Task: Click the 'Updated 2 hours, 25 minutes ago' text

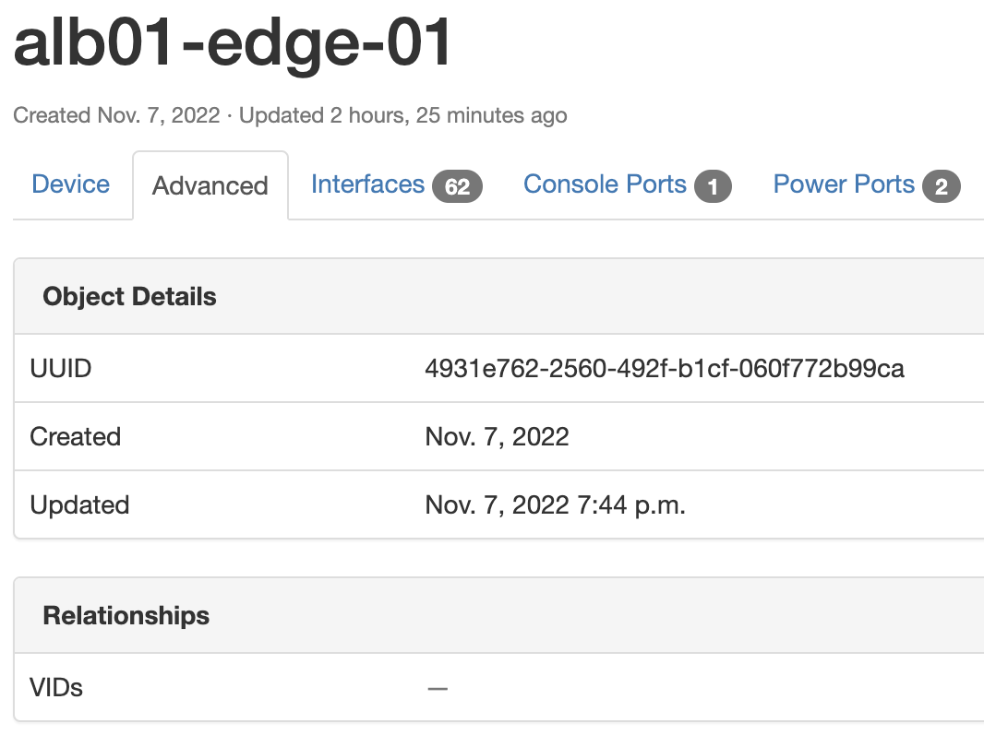Action: click(404, 116)
